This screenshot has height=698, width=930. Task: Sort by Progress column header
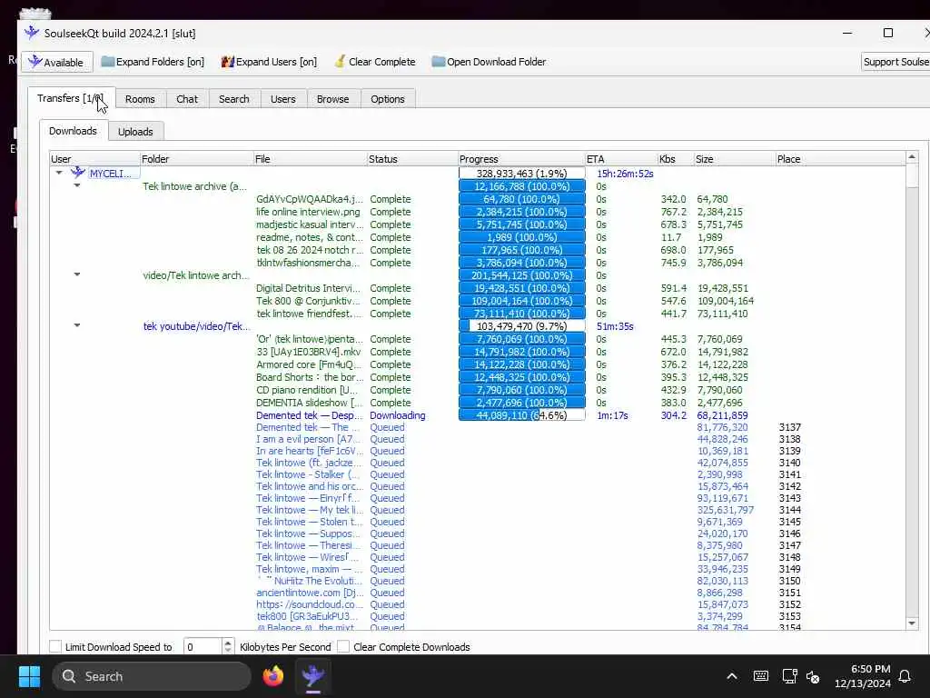pyautogui.click(x=520, y=159)
